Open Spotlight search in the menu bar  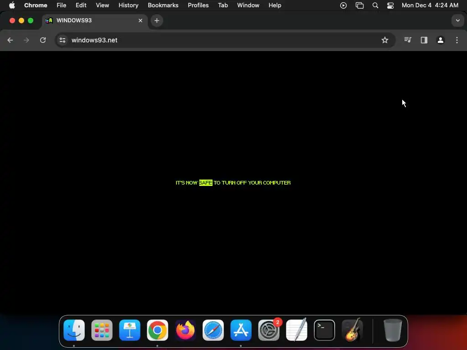coord(375,5)
